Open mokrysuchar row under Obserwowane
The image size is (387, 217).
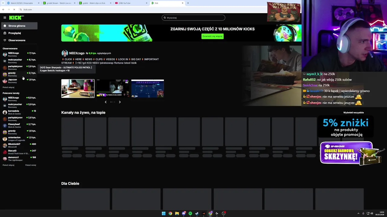coord(19,61)
